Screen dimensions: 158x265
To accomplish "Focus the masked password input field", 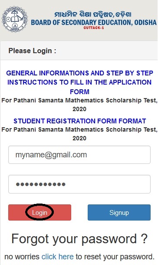I will tap(79, 184).
